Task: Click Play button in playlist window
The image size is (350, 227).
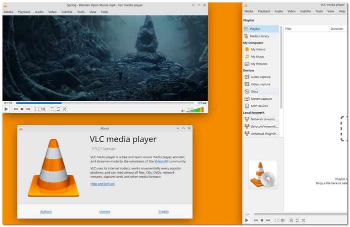Action: tap(246, 221)
